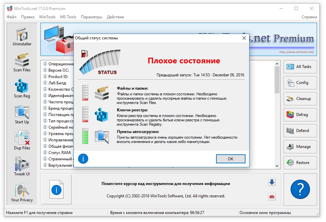Select the Версия ОС row
The image size is (326, 222).
coord(58,70)
